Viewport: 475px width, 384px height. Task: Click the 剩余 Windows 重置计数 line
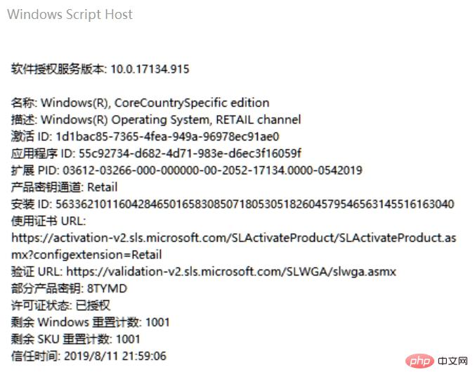click(90, 322)
